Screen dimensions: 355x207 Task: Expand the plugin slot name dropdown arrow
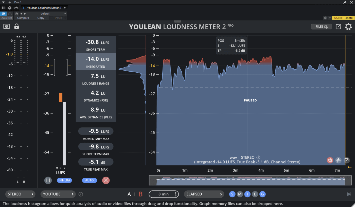(65, 8)
